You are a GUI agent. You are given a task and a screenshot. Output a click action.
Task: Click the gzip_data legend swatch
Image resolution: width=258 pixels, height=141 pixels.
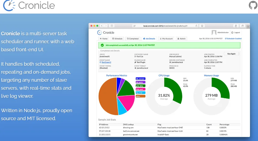coord(140,86)
